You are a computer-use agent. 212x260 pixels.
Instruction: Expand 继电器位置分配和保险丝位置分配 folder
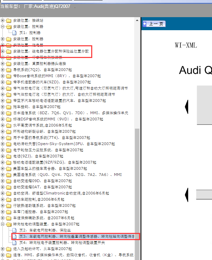pos(2,51)
